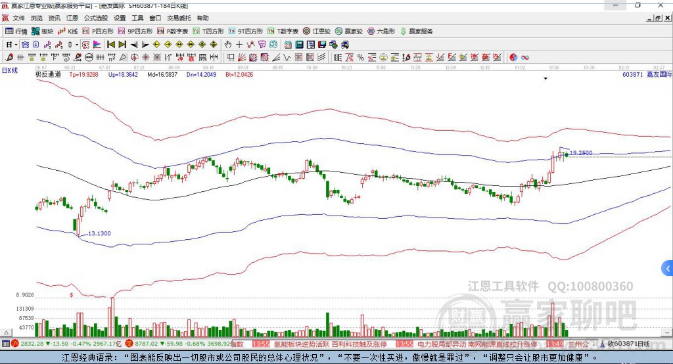Select the circled 金 golden ratio tool
Screen dimensions: 673x364
383,58
